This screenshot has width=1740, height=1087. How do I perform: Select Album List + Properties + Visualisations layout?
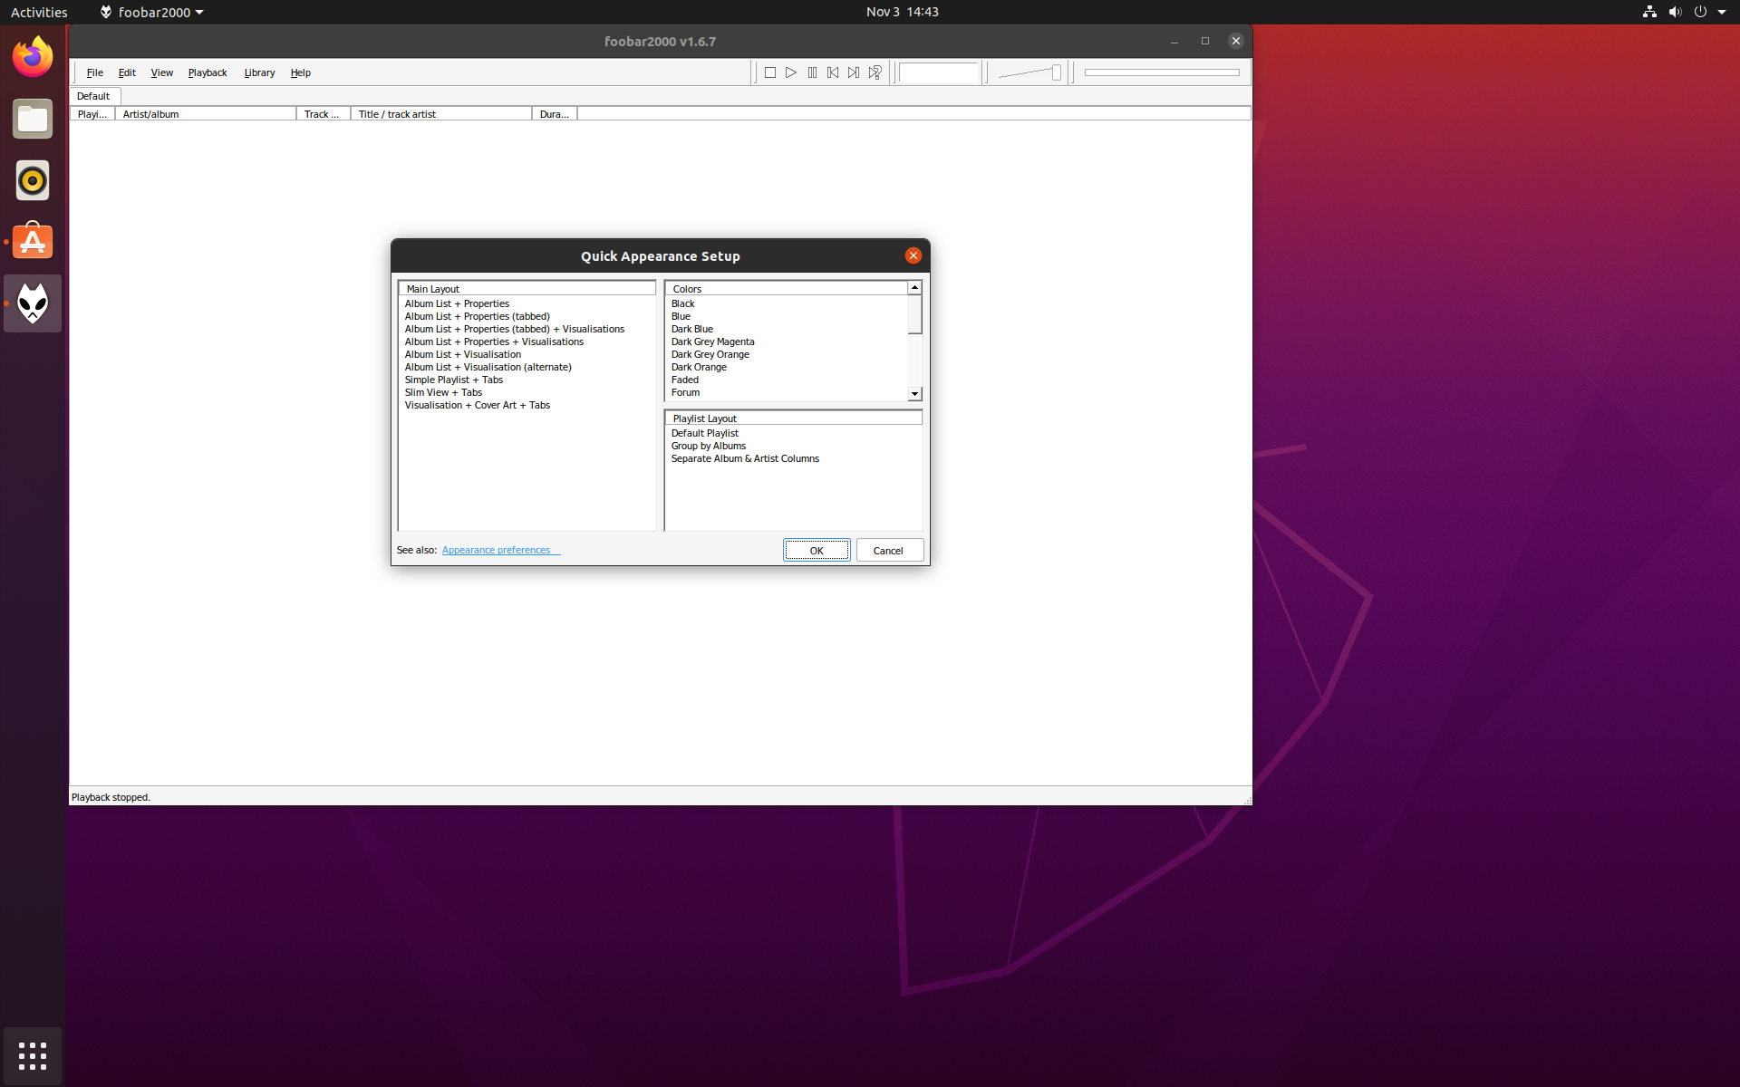coord(494,341)
